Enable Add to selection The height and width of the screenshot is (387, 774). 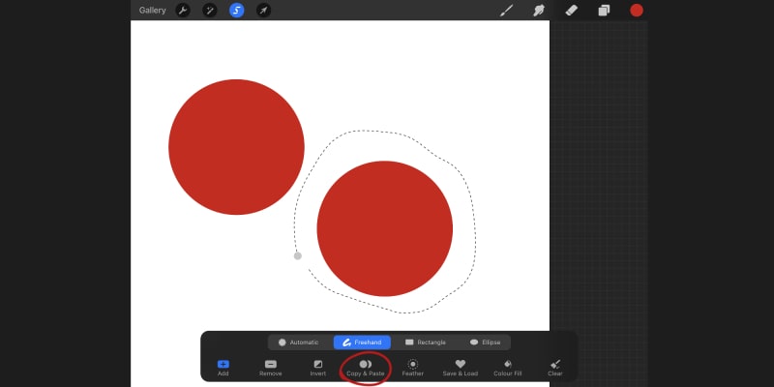tap(223, 368)
